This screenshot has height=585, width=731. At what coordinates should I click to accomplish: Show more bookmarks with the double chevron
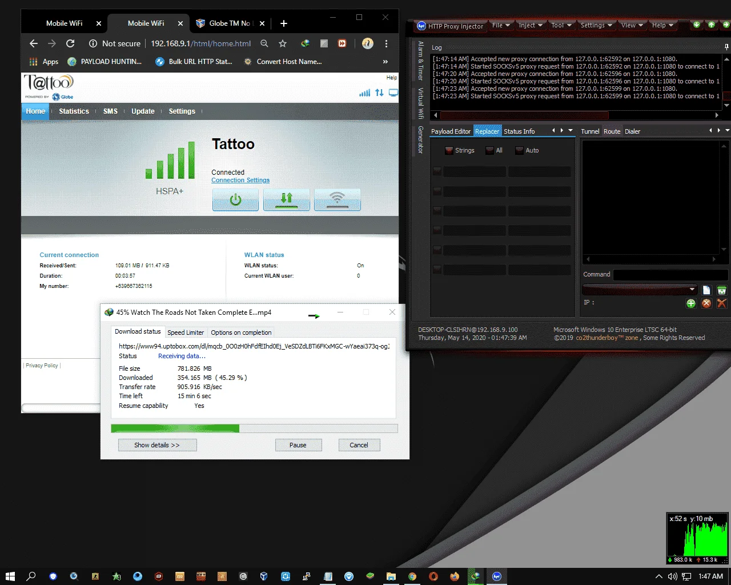[385, 62]
